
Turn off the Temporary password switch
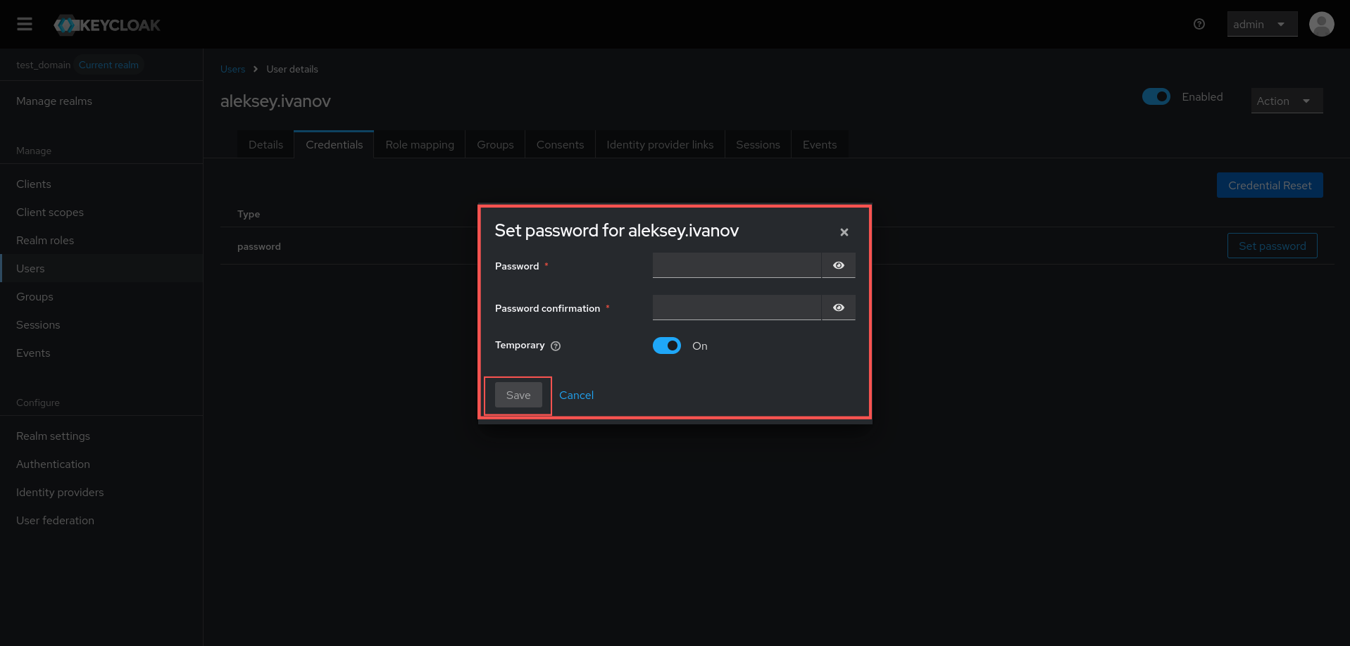pyautogui.click(x=666, y=346)
